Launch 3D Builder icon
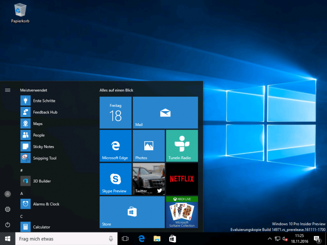 coord(25,181)
